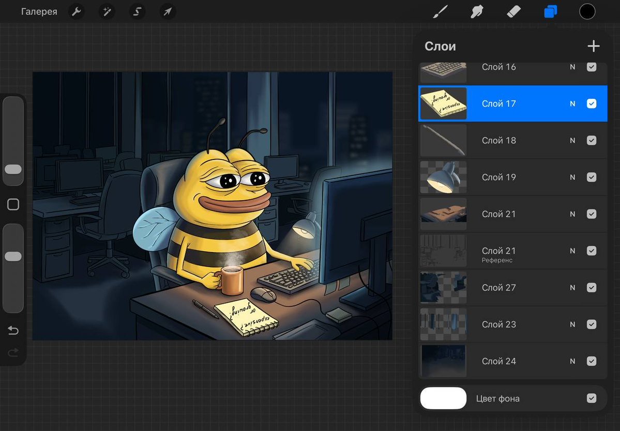Viewport: 620px width, 431px height.
Task: Tap the square modify button on sidebar
Action: (13, 204)
